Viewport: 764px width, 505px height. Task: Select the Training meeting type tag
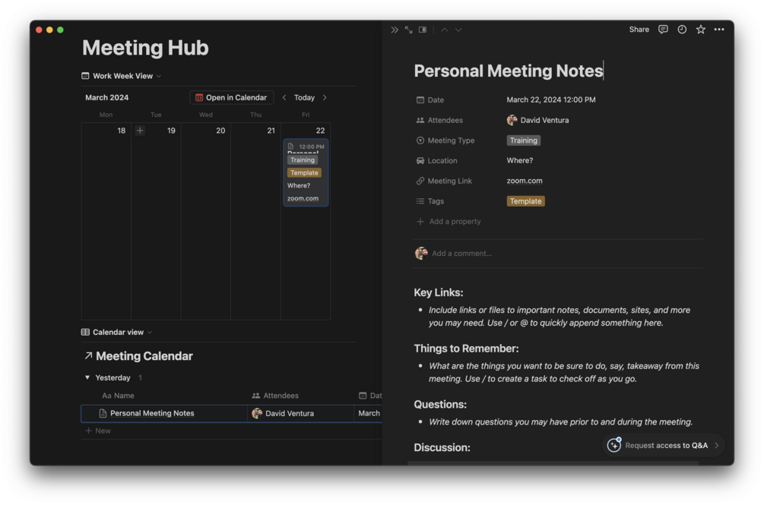point(524,140)
